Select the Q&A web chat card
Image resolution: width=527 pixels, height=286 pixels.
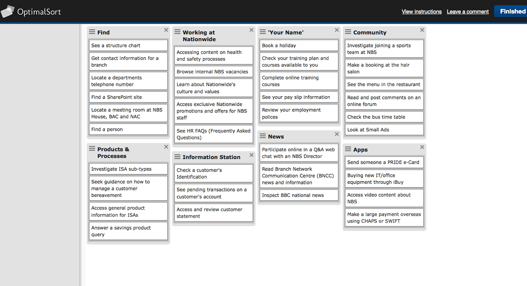point(299,153)
